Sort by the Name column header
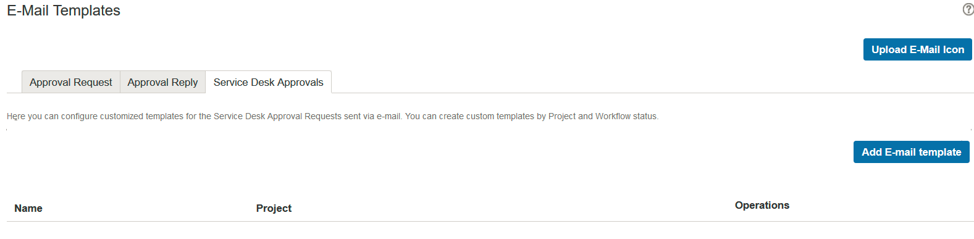The image size is (974, 239). [28, 208]
